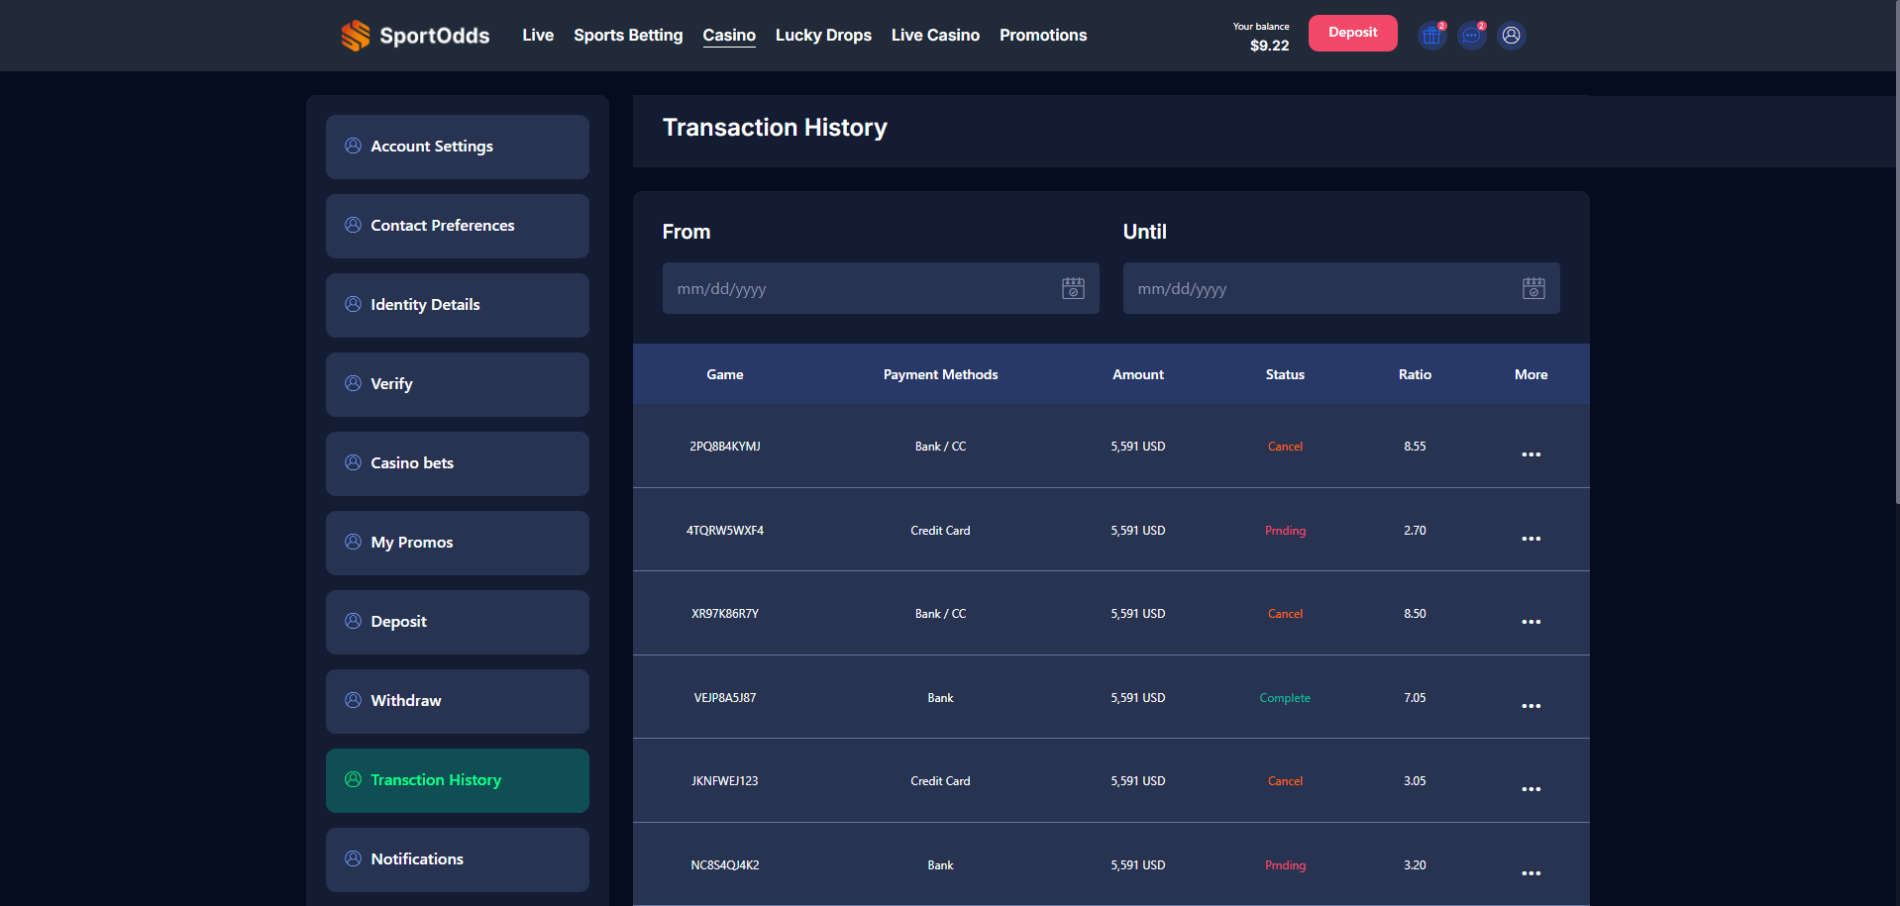The width and height of the screenshot is (1900, 906).
Task: Click the SportOdds logo icon
Action: click(355, 36)
